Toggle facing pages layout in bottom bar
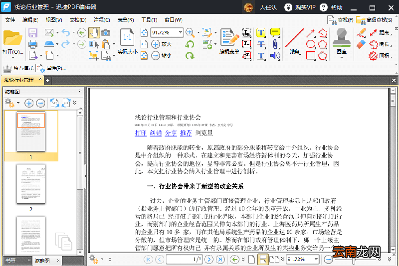Image resolution: width=399 pixels, height=266 pixels. point(274,260)
